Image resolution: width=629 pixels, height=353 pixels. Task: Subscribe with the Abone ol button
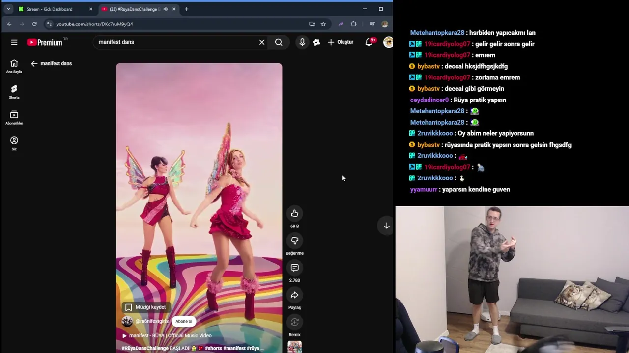pos(184,321)
